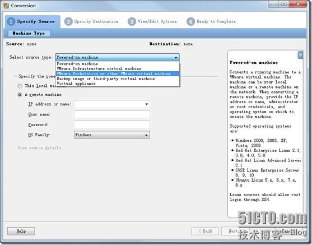Open the Specify Source step tab

32,21
